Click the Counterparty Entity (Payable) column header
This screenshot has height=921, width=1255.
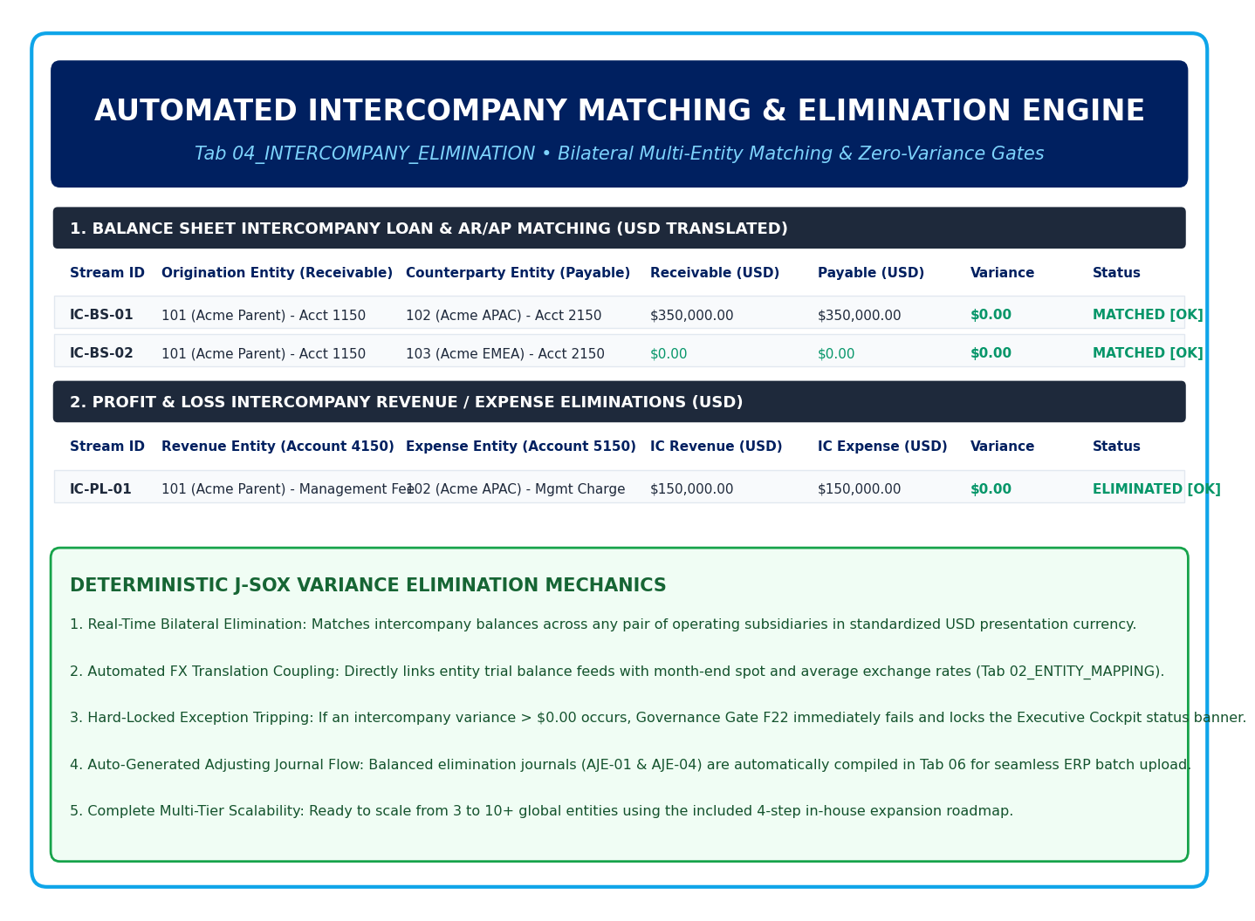[x=518, y=273]
